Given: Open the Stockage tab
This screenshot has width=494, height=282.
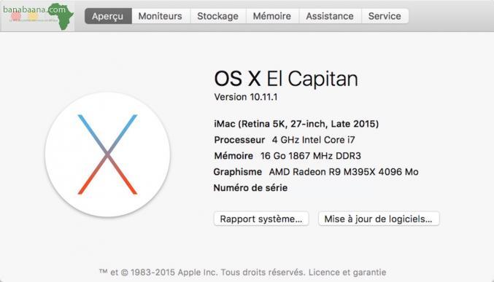Looking at the screenshot, I should tap(217, 16).
